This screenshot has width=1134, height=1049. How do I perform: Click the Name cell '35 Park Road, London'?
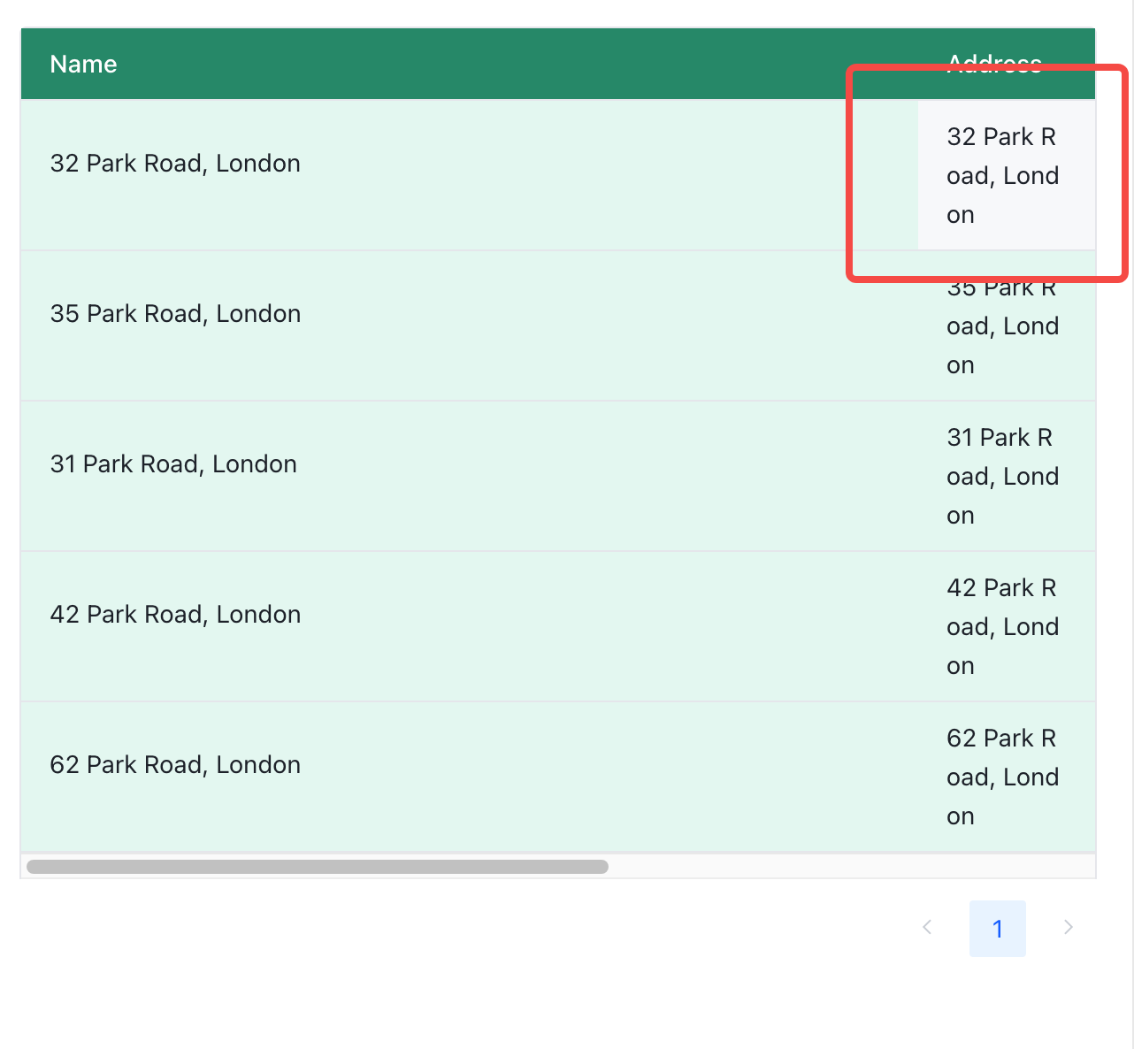[x=470, y=325]
